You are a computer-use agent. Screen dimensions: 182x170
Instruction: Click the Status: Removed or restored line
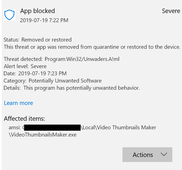tap(38, 40)
